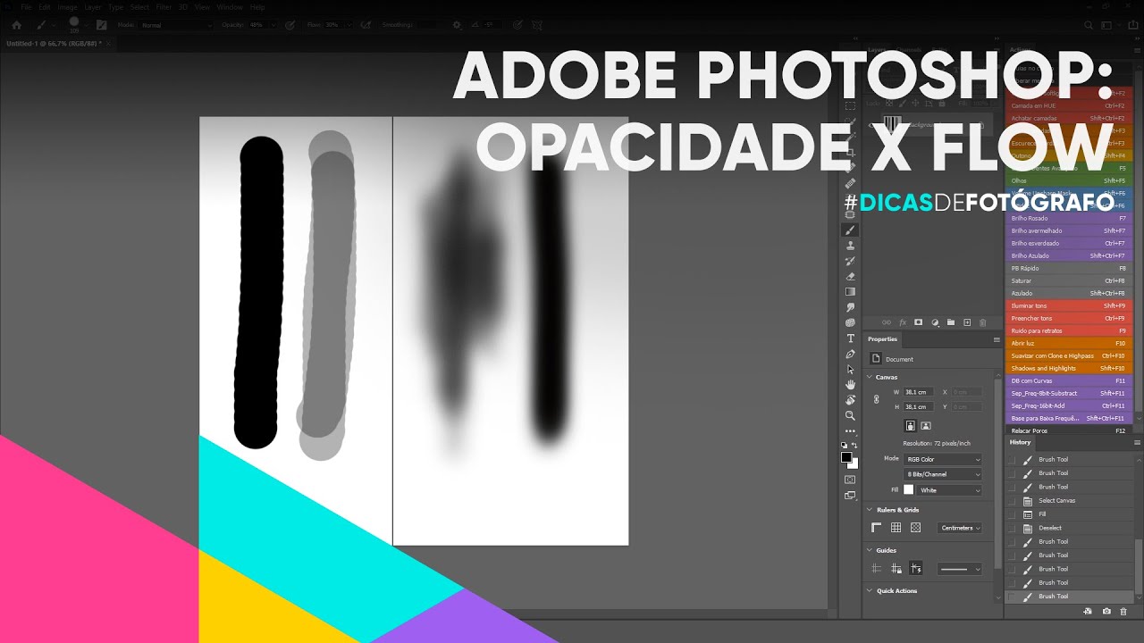The image size is (1144, 643).
Task: Click the Change Screen Mode icon
Action: click(850, 495)
